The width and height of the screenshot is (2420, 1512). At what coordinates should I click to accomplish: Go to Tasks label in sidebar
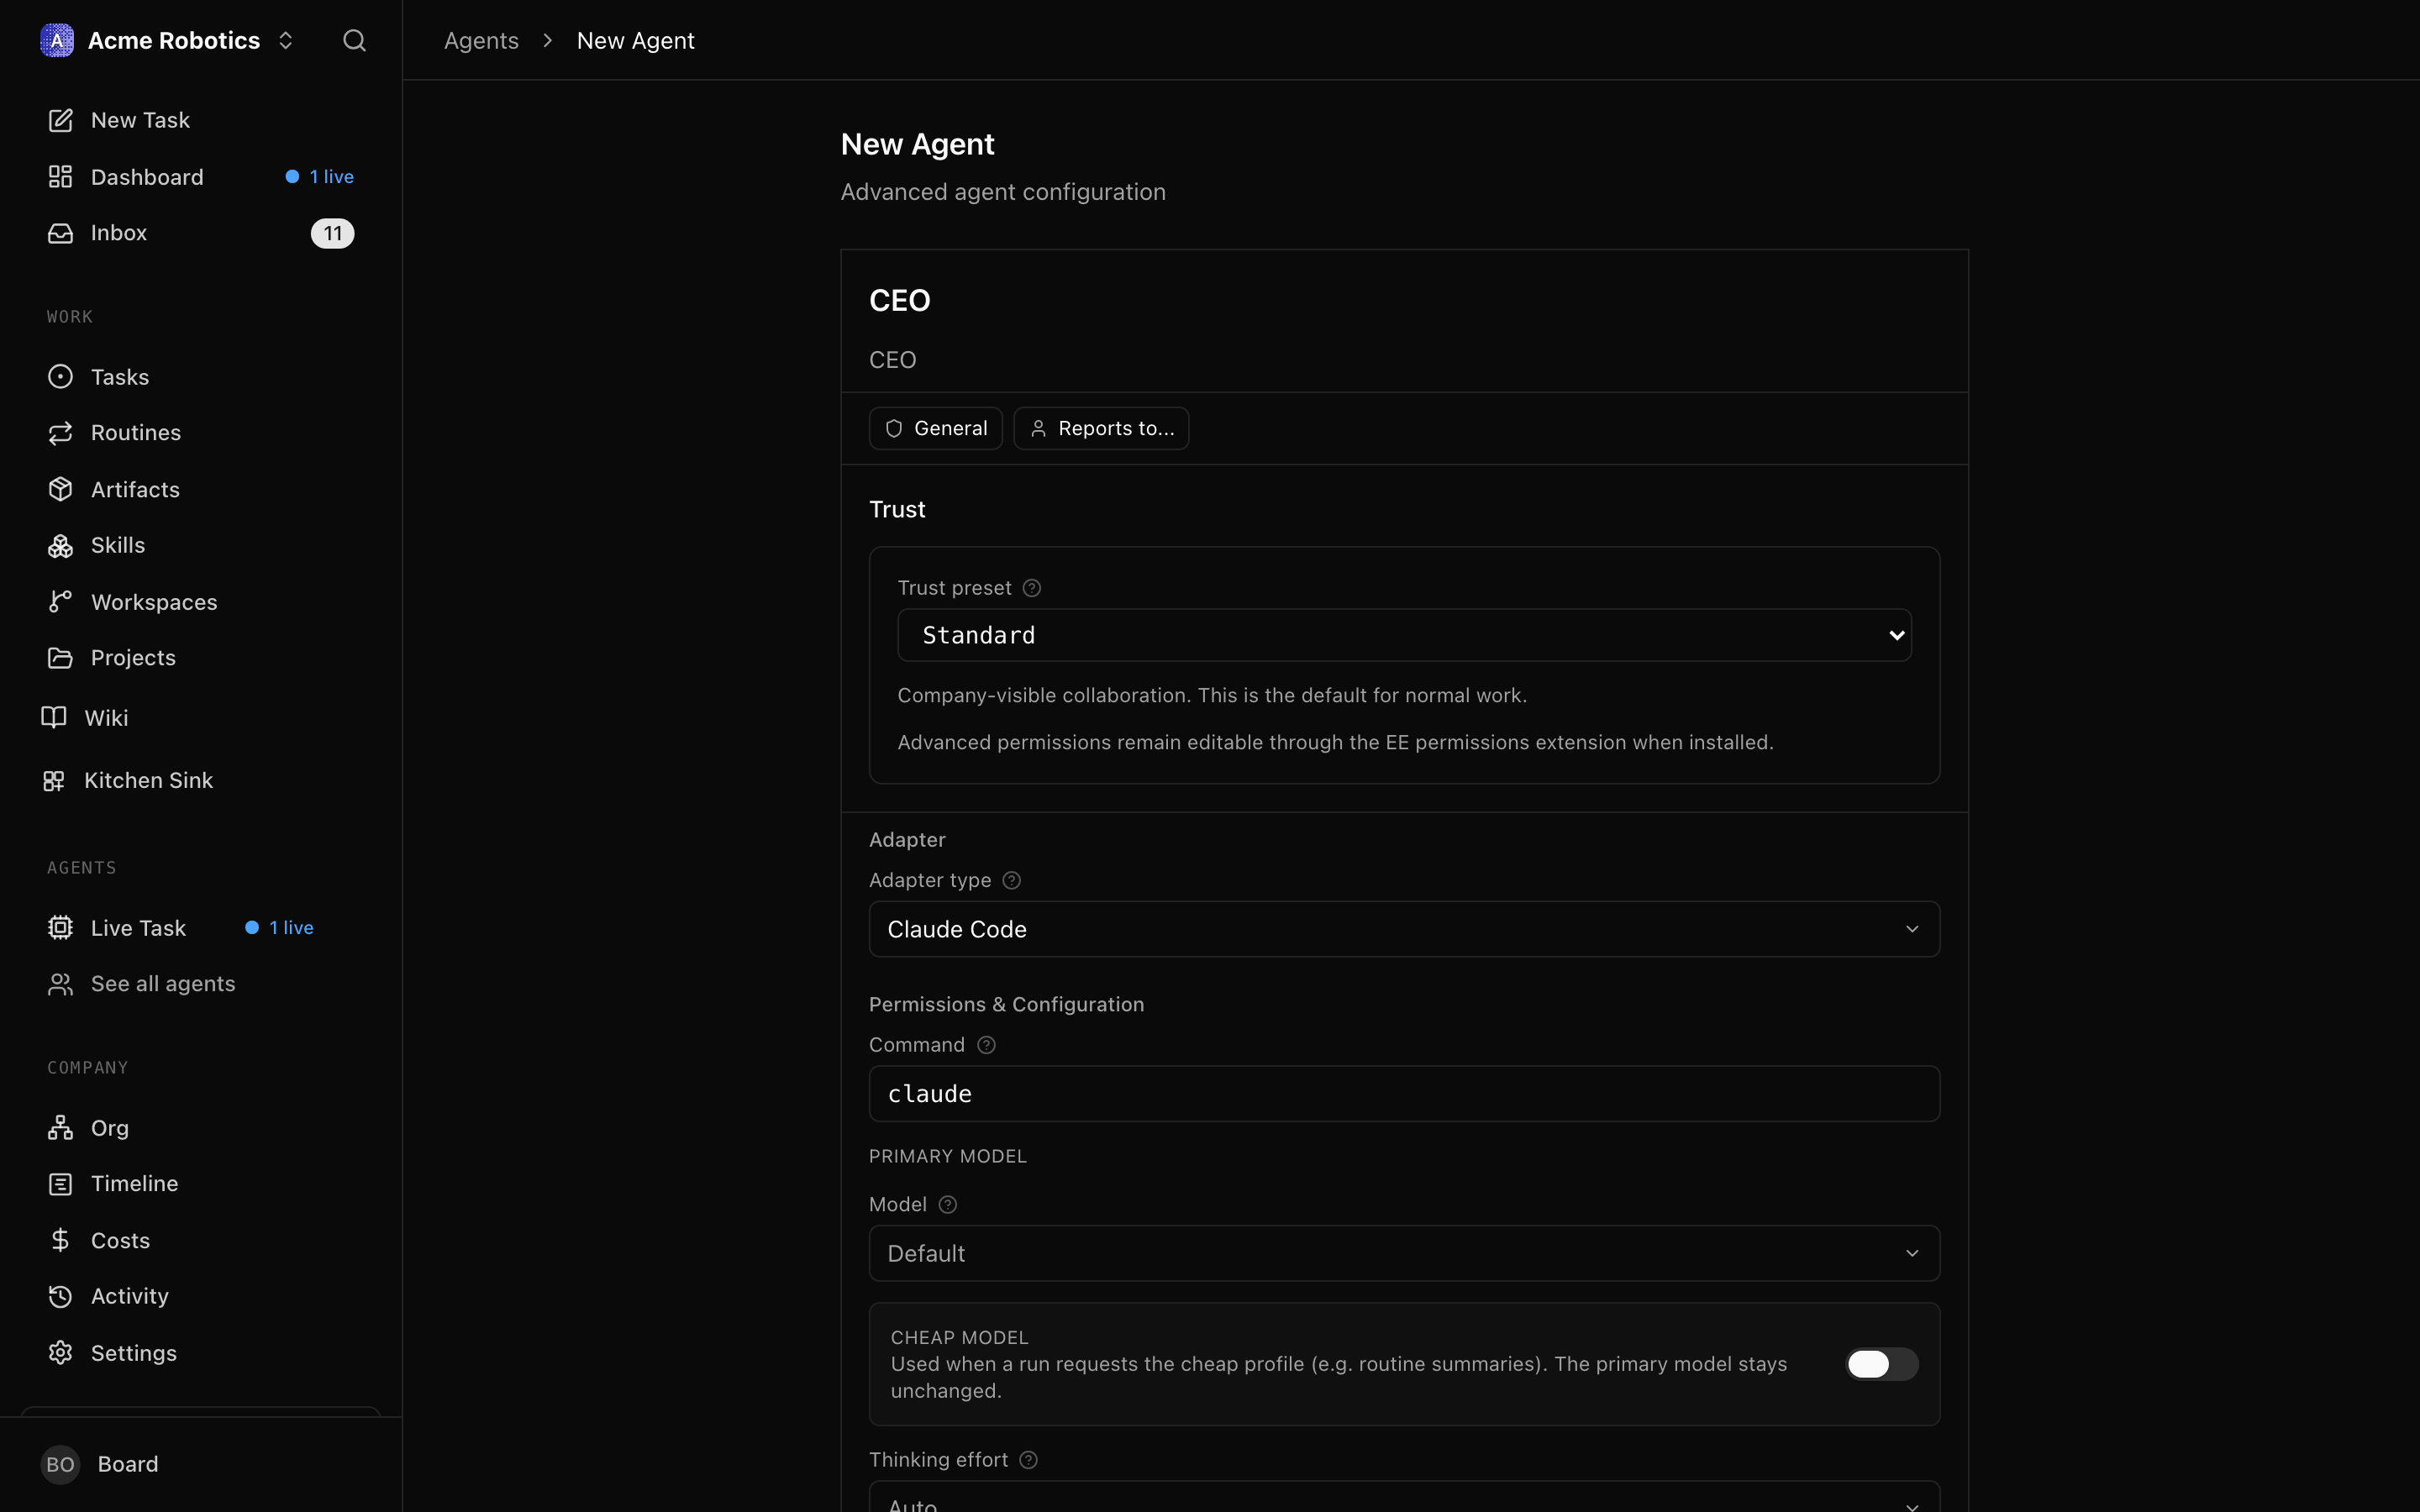(x=120, y=377)
